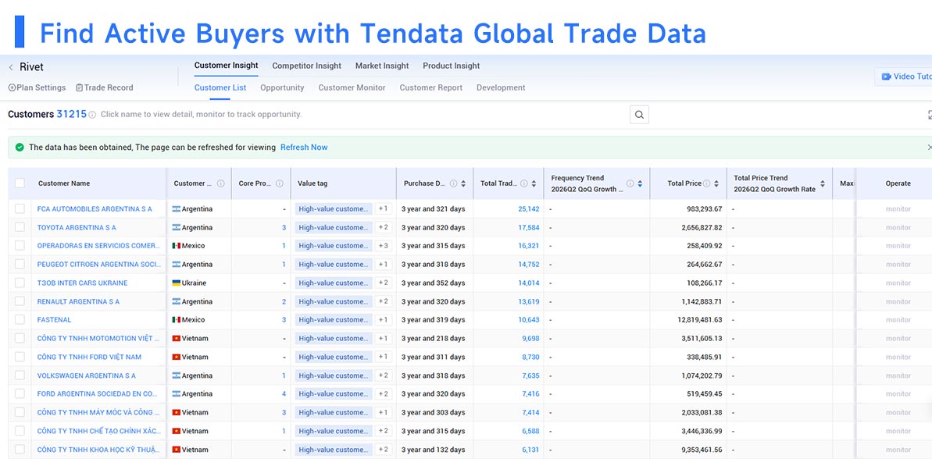Open CÔNG TY TNHH FORD VIỆT NAM details
Image resolution: width=932 pixels, height=459 pixels.
(x=89, y=357)
